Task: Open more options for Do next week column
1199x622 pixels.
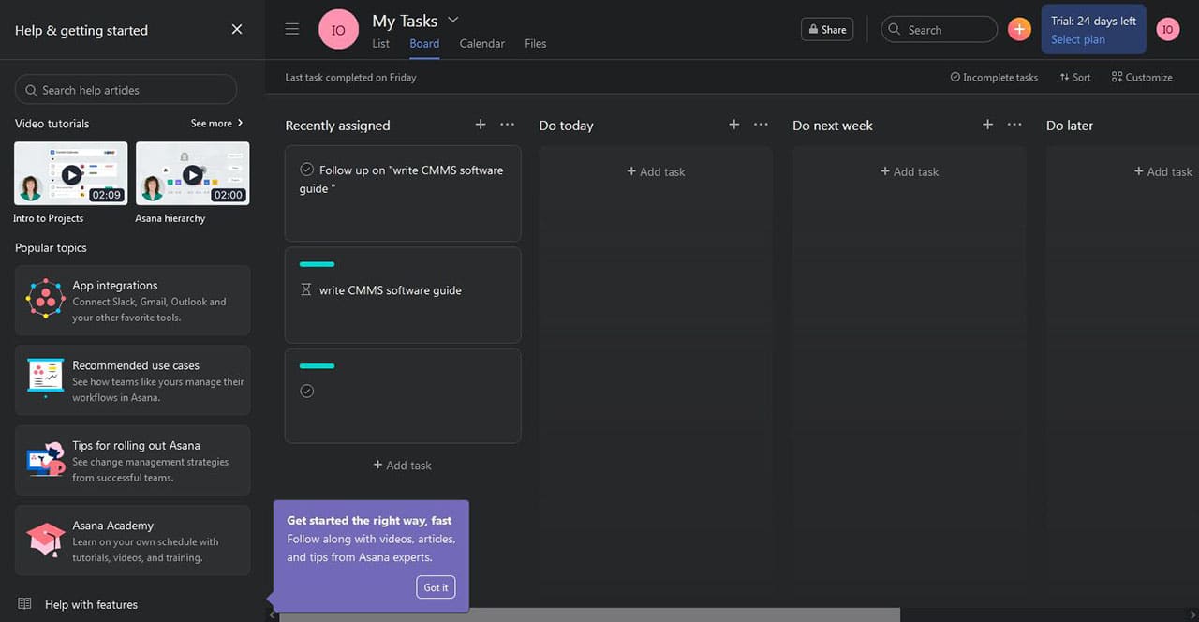Action: click(1014, 125)
